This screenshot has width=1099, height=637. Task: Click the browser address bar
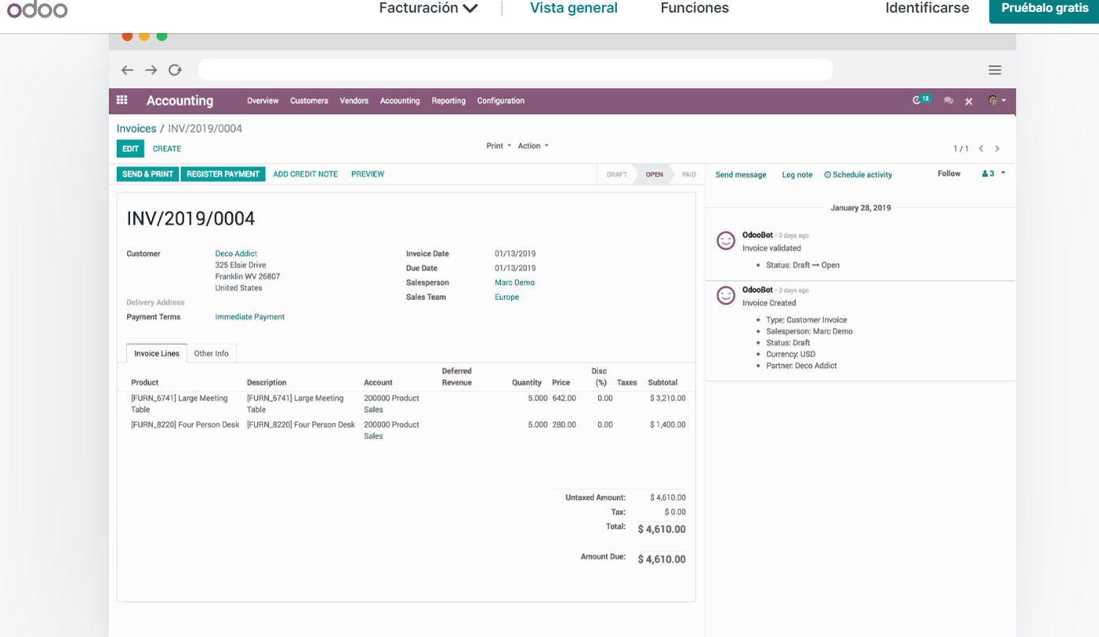515,69
